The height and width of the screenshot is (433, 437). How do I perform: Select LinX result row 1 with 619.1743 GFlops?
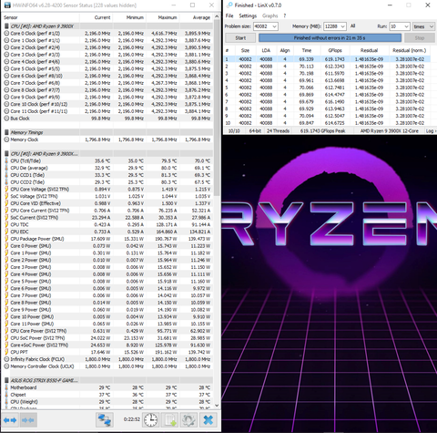327,59
